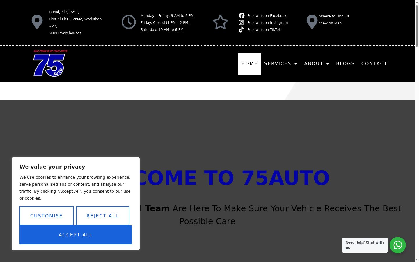The width and height of the screenshot is (419, 262).
Task: Open the WhatsApp chat bubble
Action: point(398,245)
